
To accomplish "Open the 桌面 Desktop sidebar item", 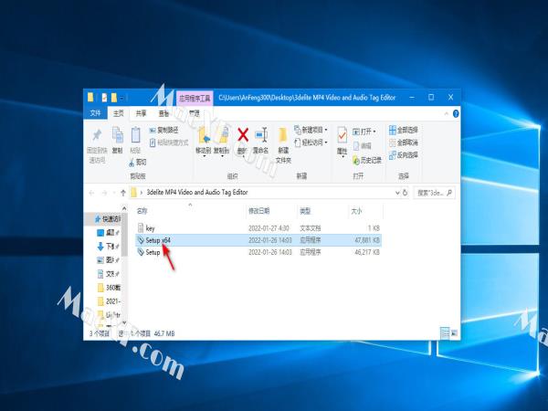I will click(x=109, y=233).
